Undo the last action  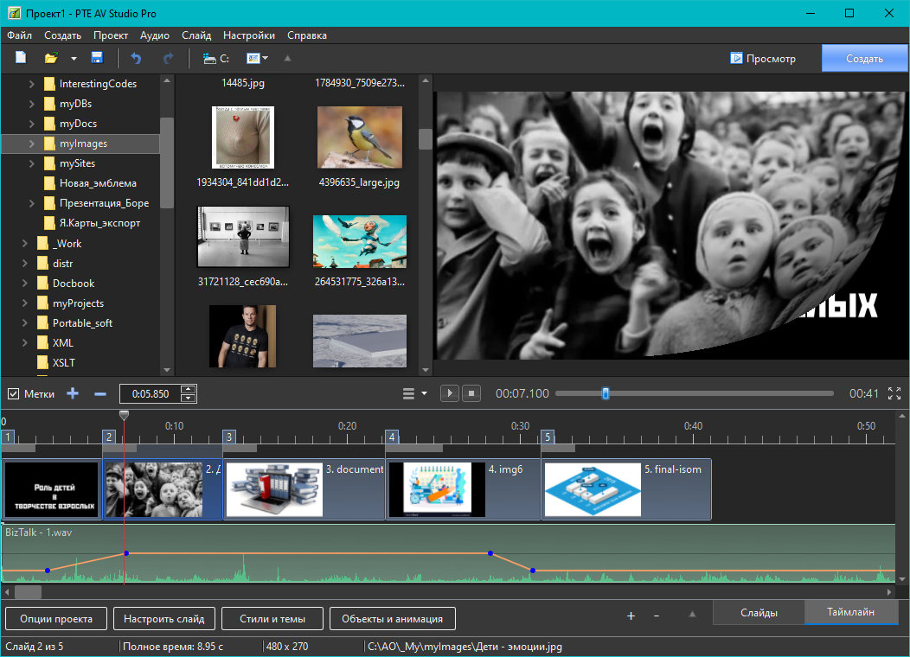point(137,58)
